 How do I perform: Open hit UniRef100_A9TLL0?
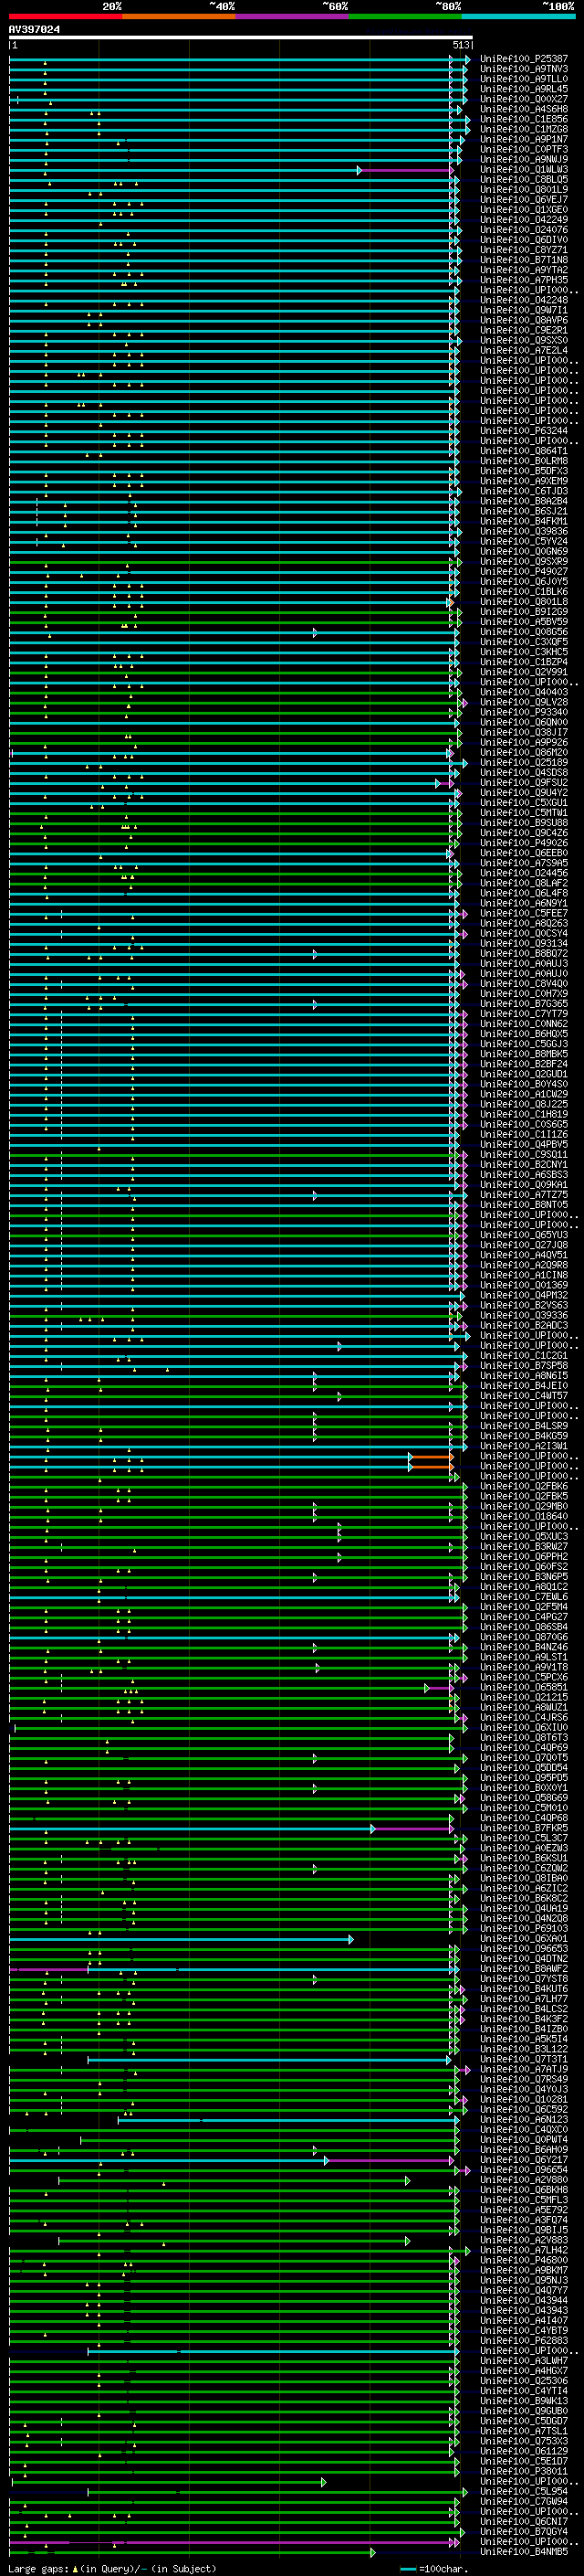524,79
